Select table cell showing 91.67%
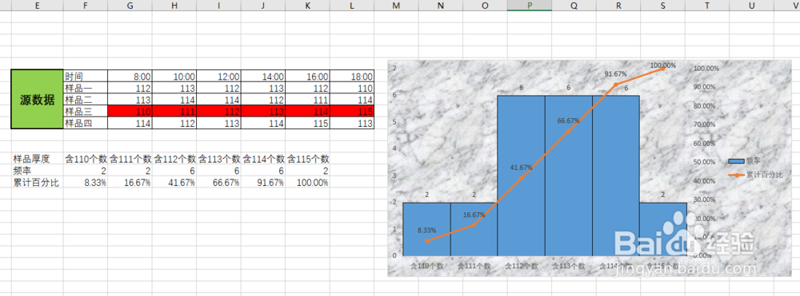 pos(263,183)
